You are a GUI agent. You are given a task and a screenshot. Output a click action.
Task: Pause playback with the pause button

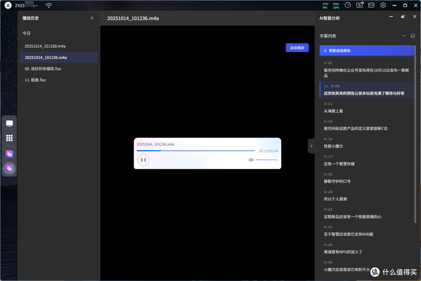(143, 160)
